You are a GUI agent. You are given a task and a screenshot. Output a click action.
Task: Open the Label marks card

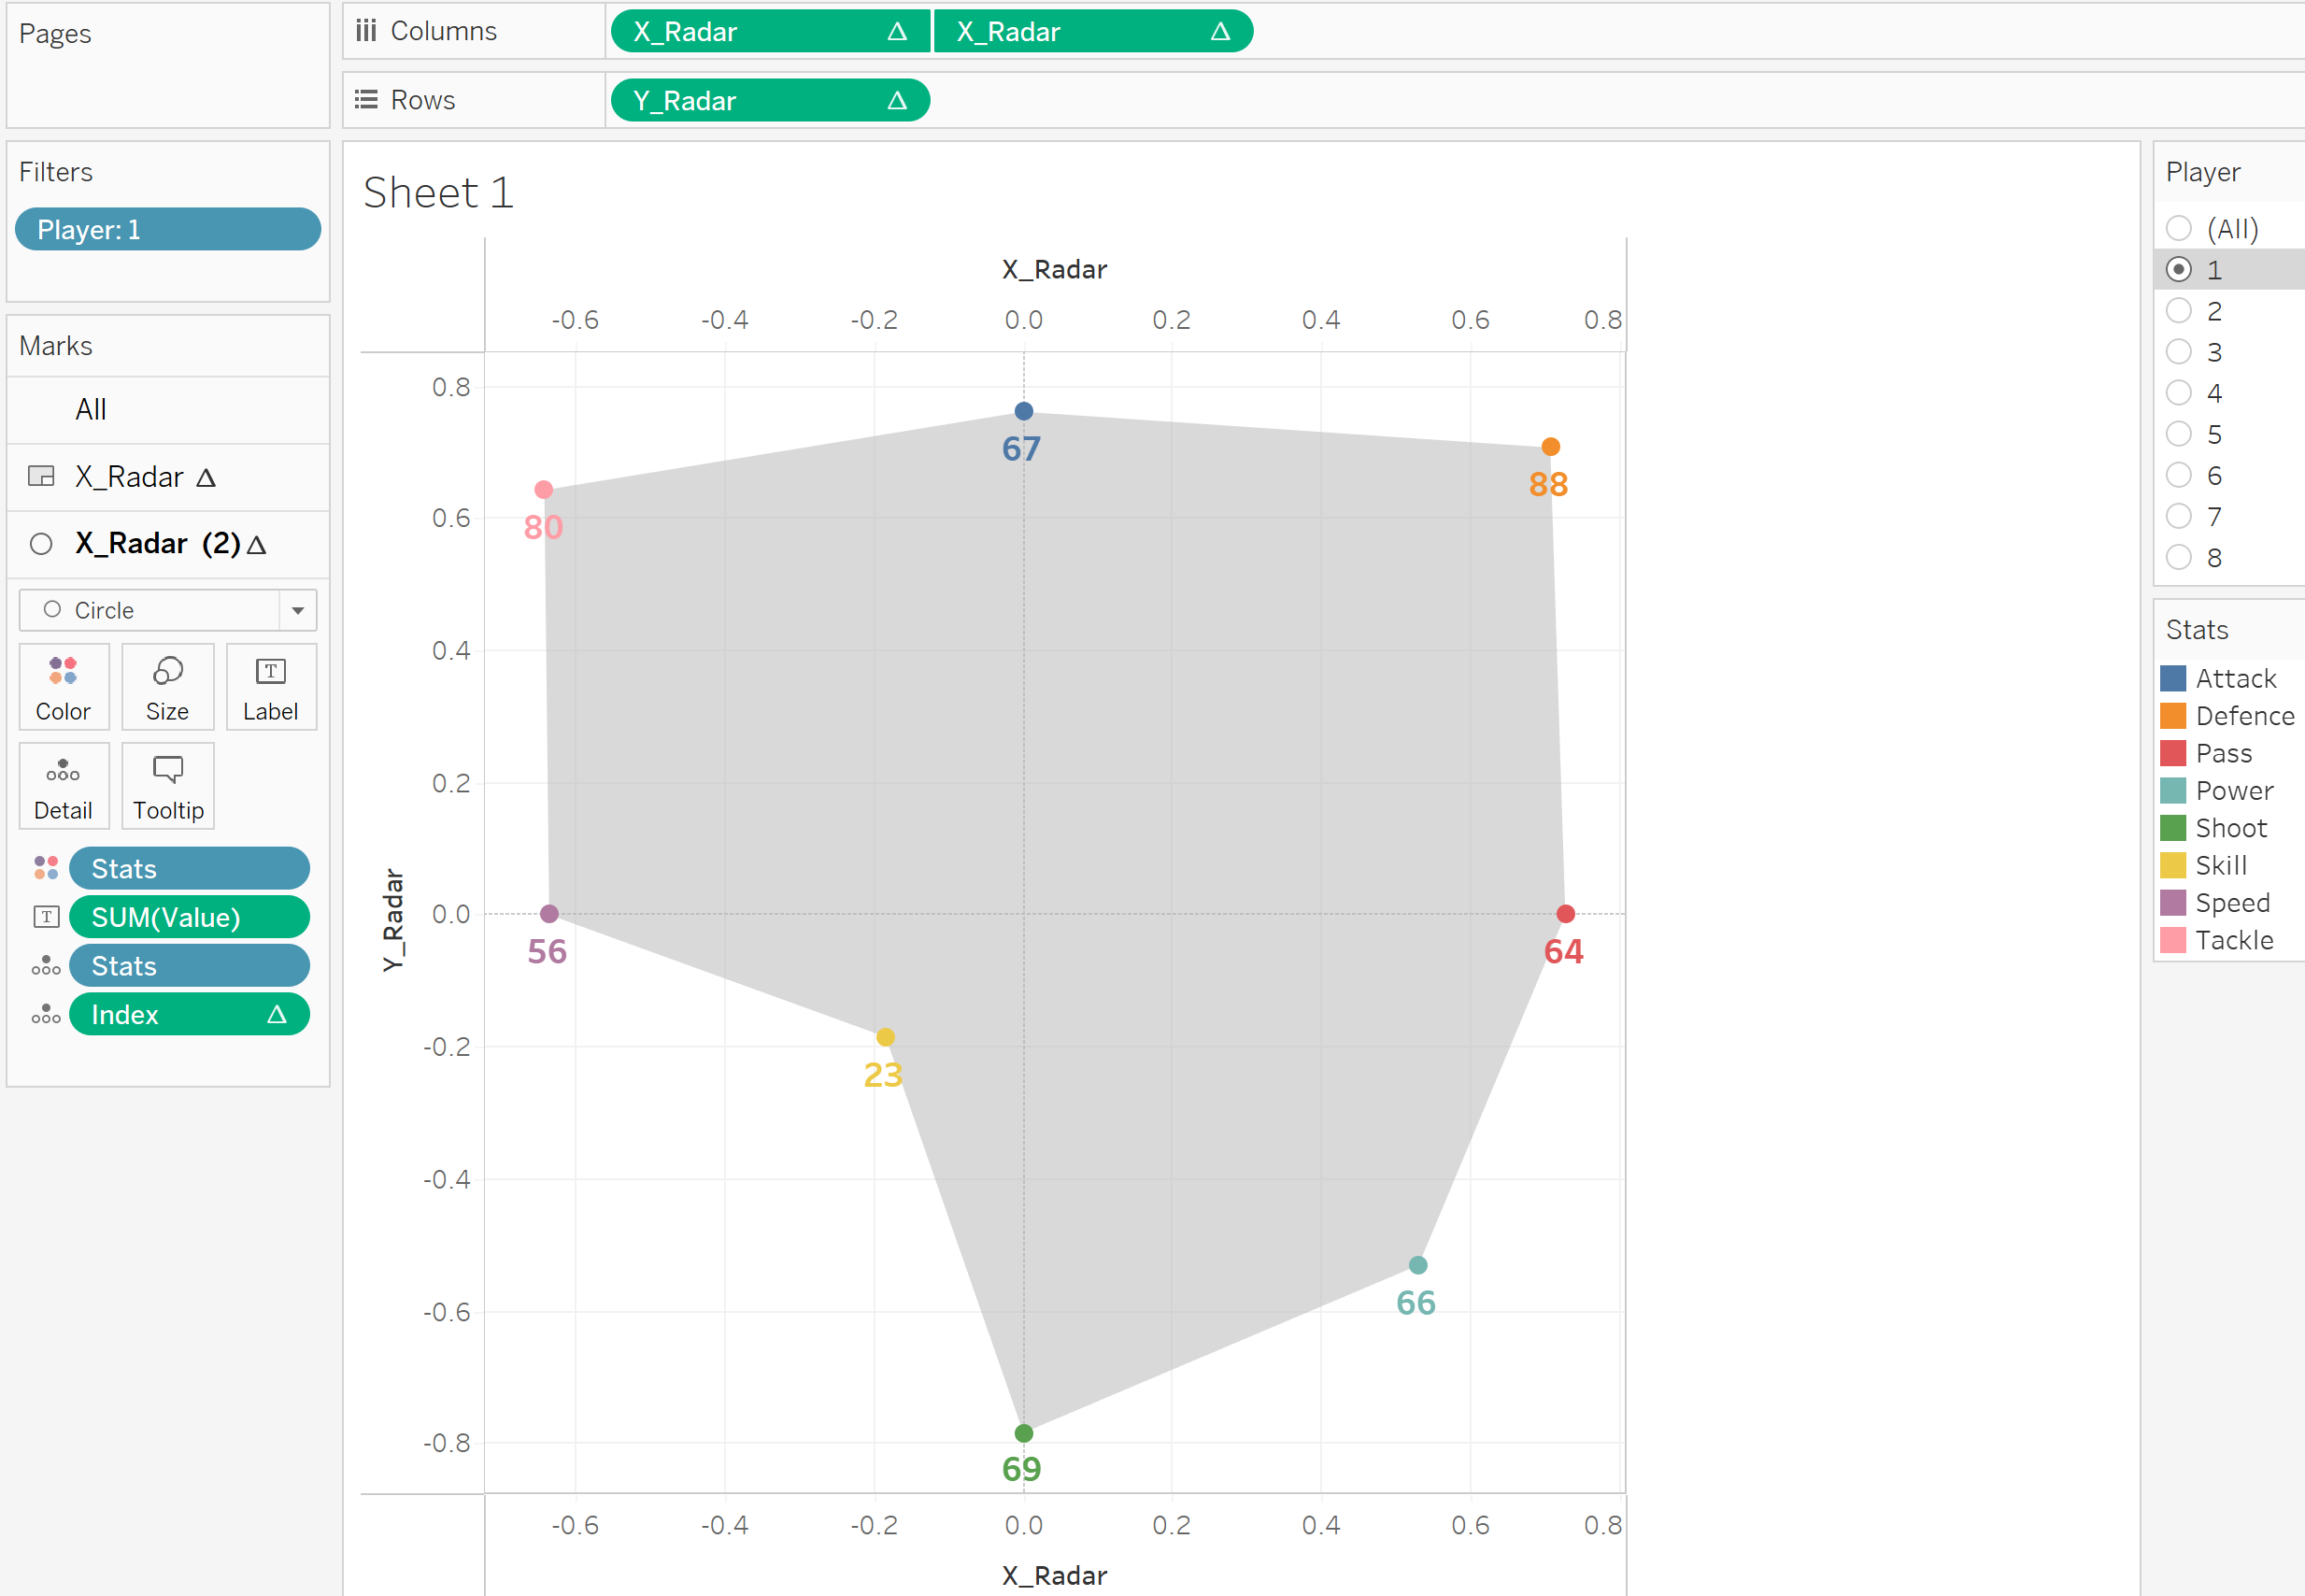pyautogui.click(x=270, y=687)
